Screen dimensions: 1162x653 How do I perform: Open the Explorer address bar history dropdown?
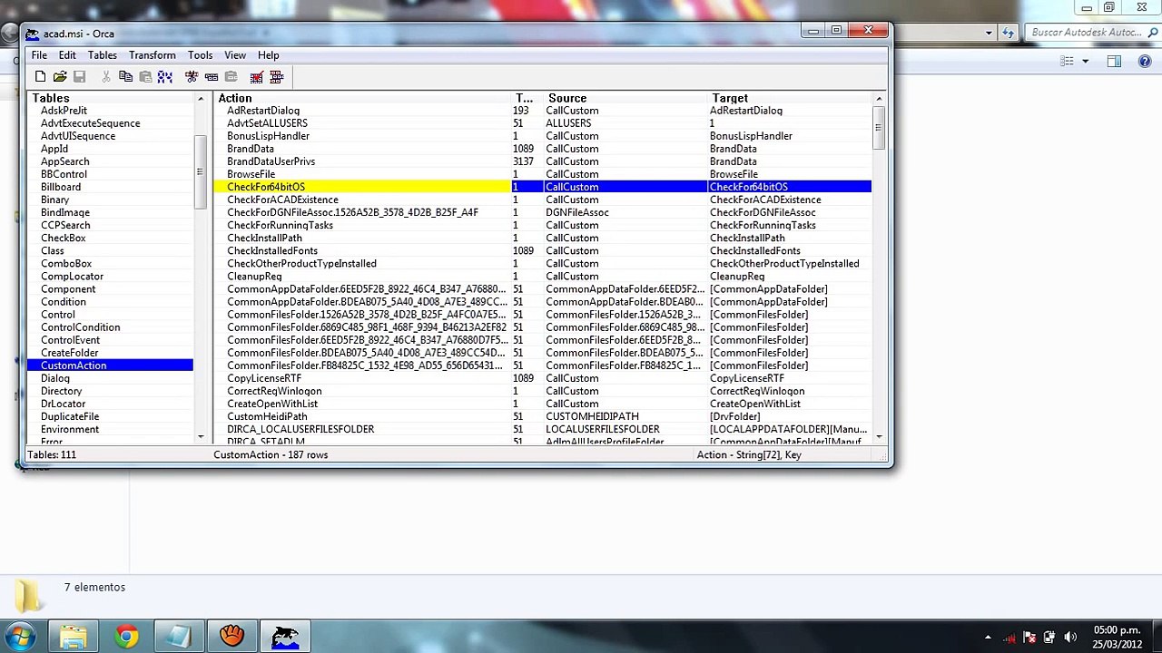pyautogui.click(x=989, y=33)
